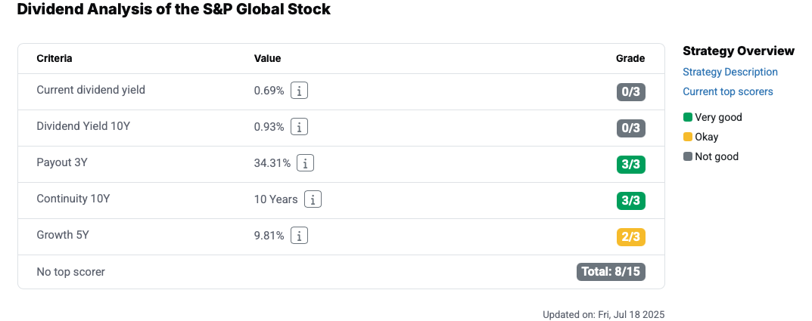Click the Grade column header
The height and width of the screenshot is (321, 812).
click(630, 58)
